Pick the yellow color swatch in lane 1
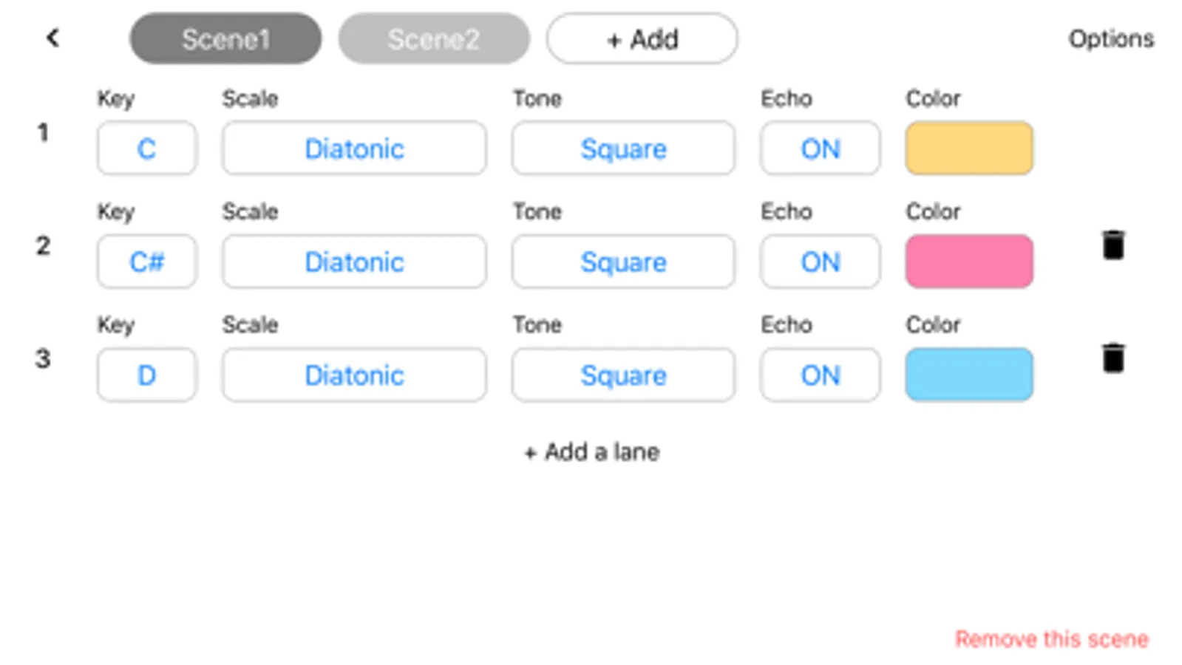The height and width of the screenshot is (665, 1182). click(968, 149)
